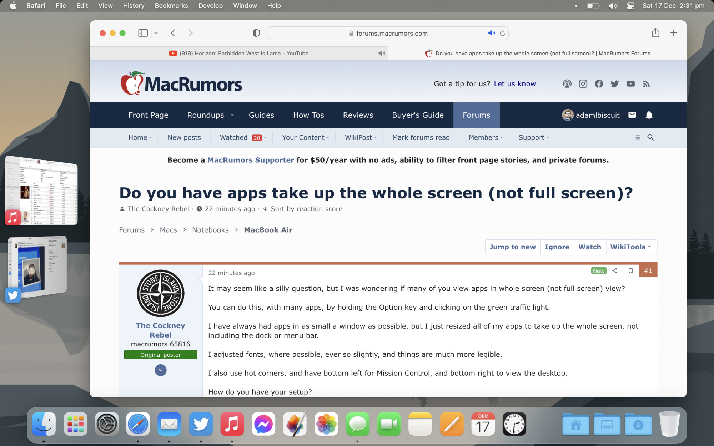714x446 pixels.
Task: Open the Bookmarks menu in menu bar
Action: pos(171,6)
